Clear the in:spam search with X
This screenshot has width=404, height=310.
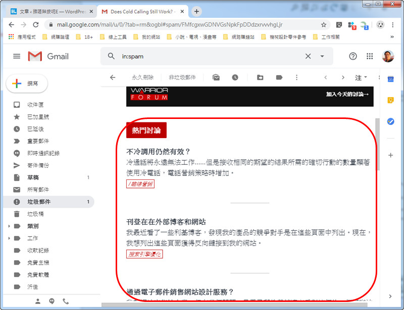(308, 56)
